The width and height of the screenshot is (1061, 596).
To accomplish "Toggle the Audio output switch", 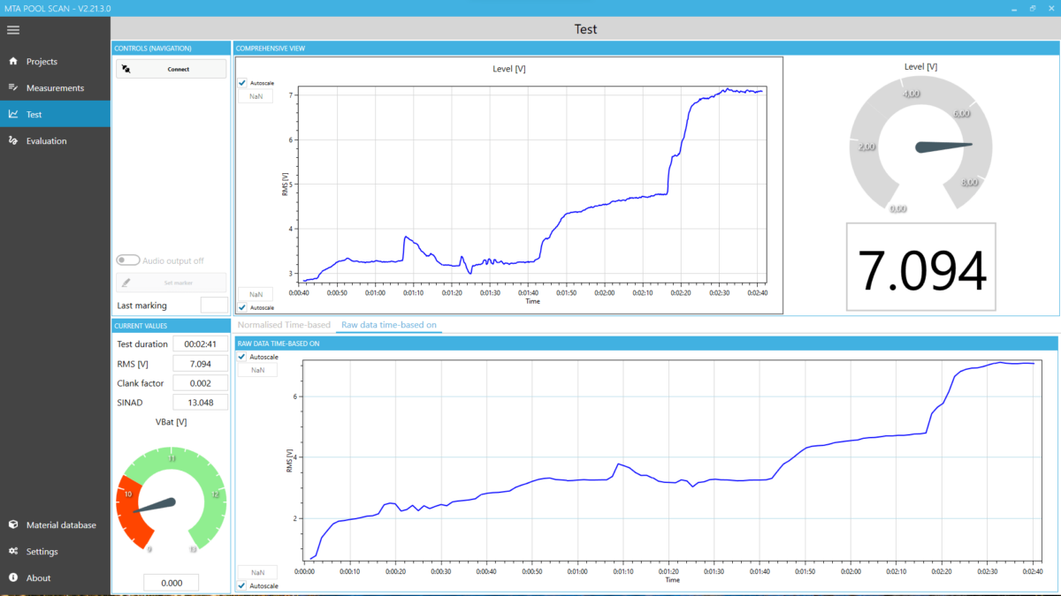I will click(128, 260).
